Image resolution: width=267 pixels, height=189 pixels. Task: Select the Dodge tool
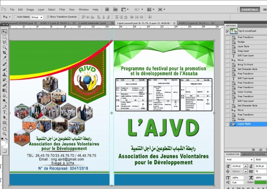(5, 101)
